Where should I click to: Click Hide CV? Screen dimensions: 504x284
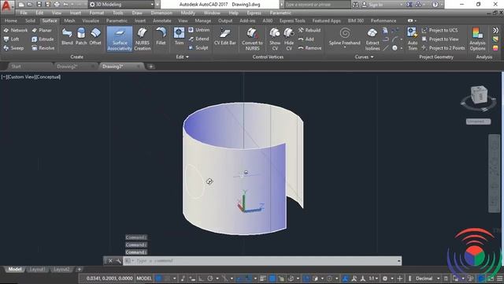(289, 39)
